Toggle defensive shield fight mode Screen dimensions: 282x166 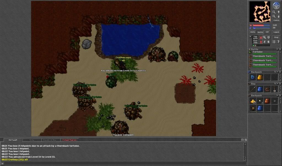268,37
